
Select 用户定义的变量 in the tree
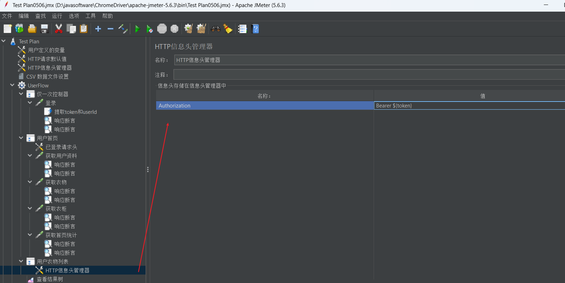coord(46,50)
